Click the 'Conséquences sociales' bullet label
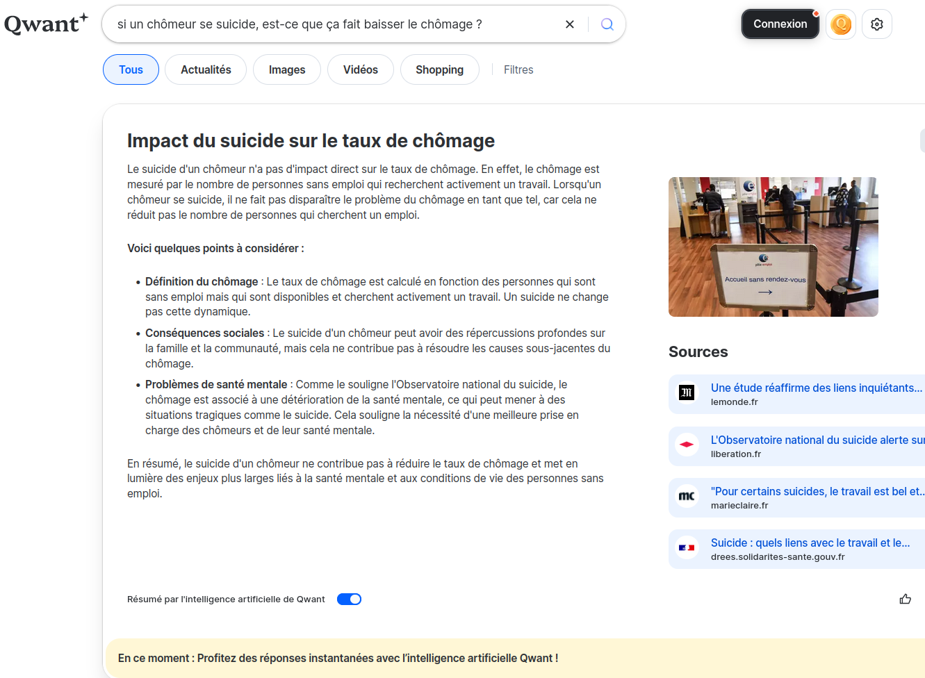The image size is (925, 678). click(x=204, y=333)
